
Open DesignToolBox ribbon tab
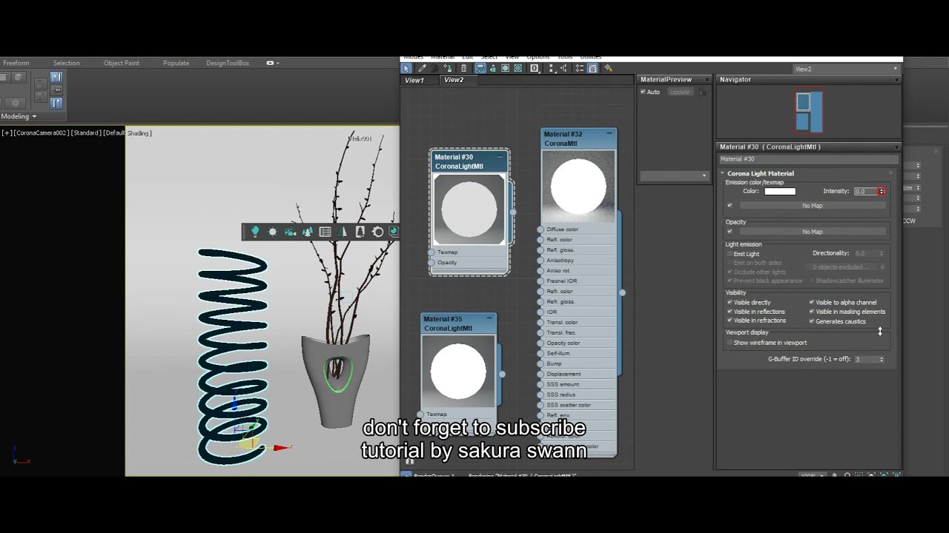point(228,63)
